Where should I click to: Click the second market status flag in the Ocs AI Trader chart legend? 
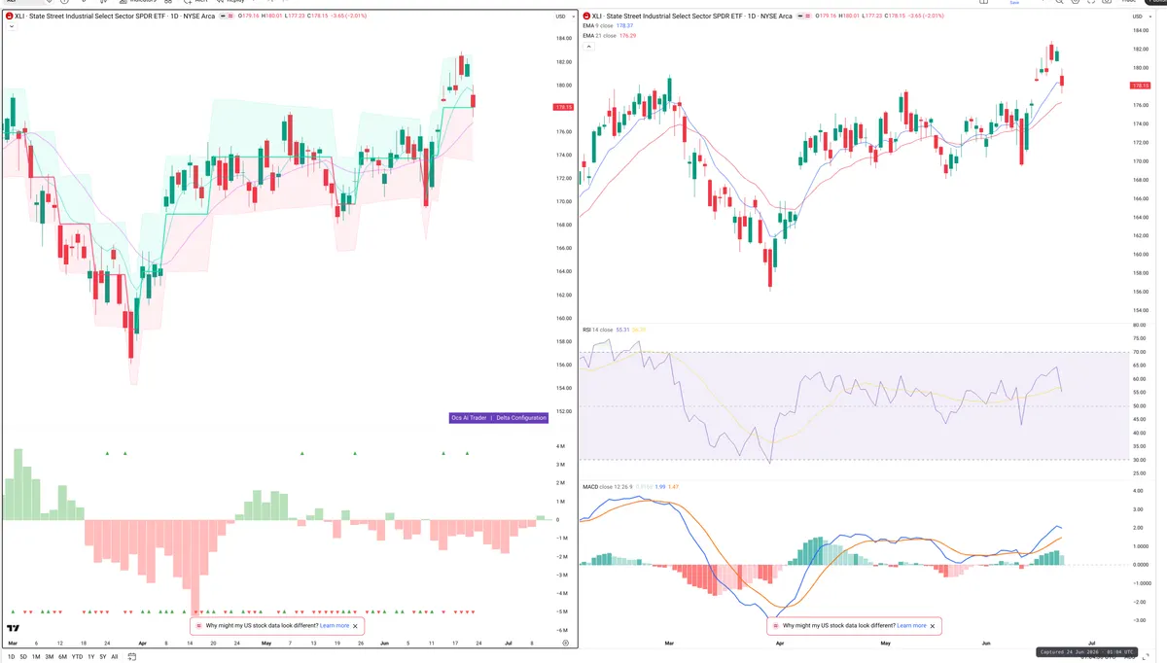point(232,17)
